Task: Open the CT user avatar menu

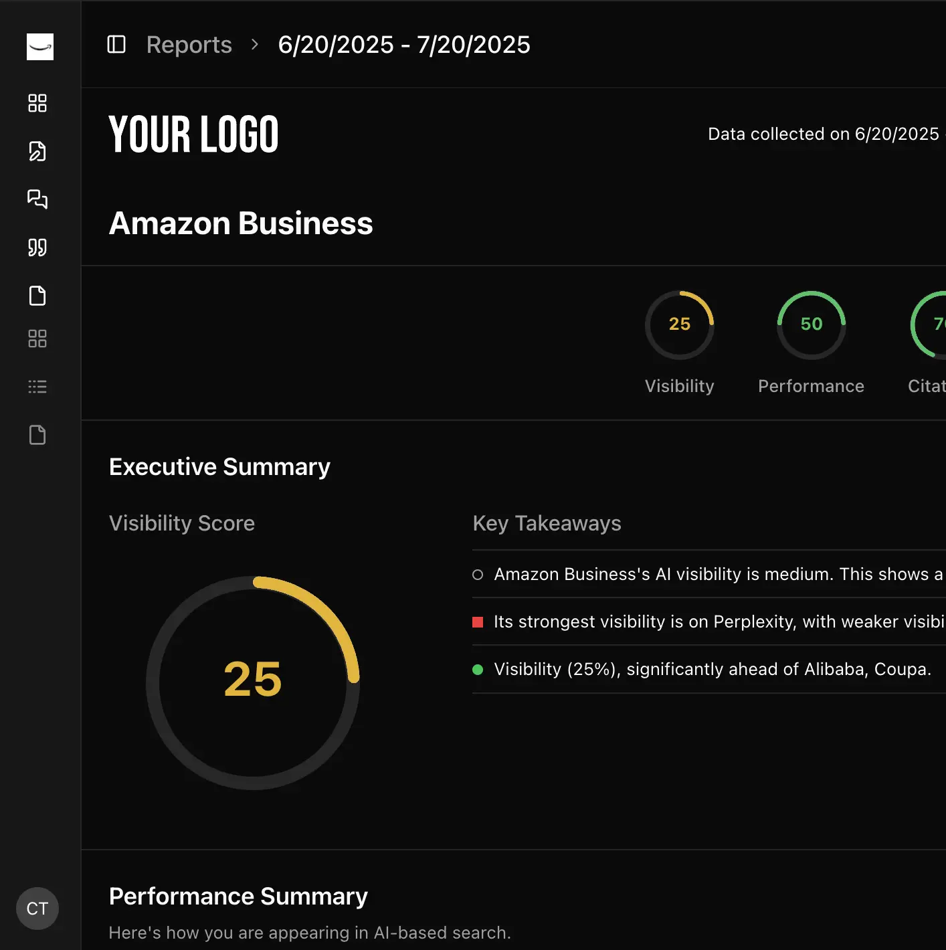Action: [x=37, y=909]
